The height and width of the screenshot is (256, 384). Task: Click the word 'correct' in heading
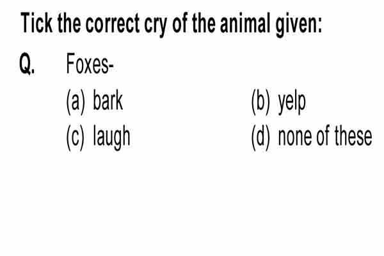coord(113,24)
